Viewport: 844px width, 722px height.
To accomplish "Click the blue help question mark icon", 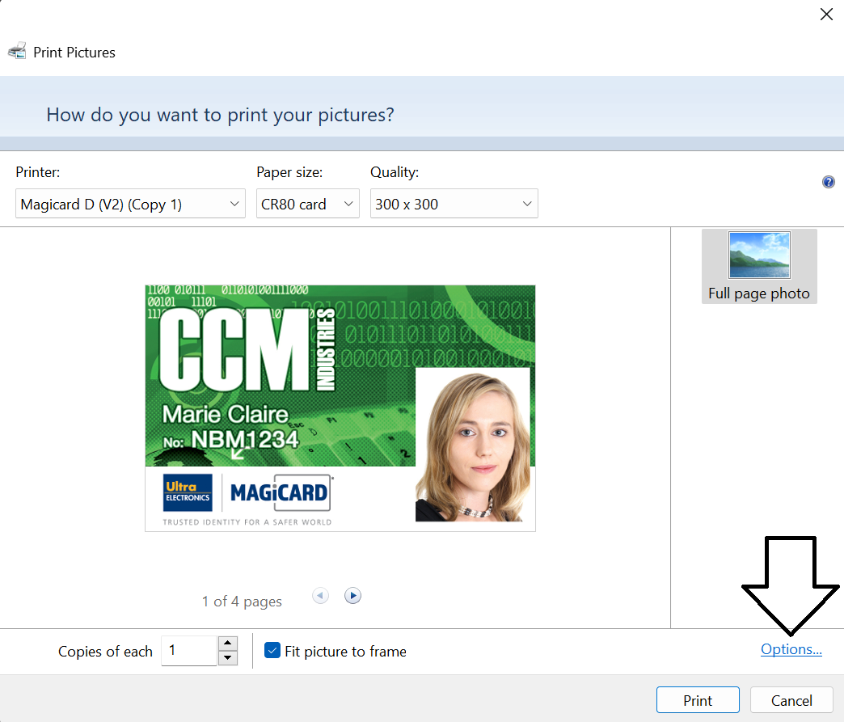I will (829, 182).
